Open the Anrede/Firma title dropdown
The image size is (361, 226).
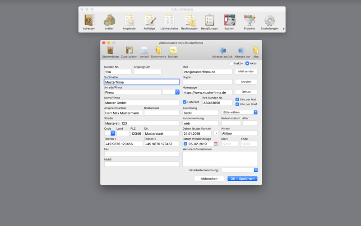tap(171, 92)
